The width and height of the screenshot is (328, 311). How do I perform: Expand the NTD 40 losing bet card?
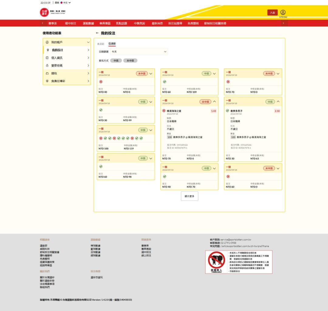[x=151, y=74]
